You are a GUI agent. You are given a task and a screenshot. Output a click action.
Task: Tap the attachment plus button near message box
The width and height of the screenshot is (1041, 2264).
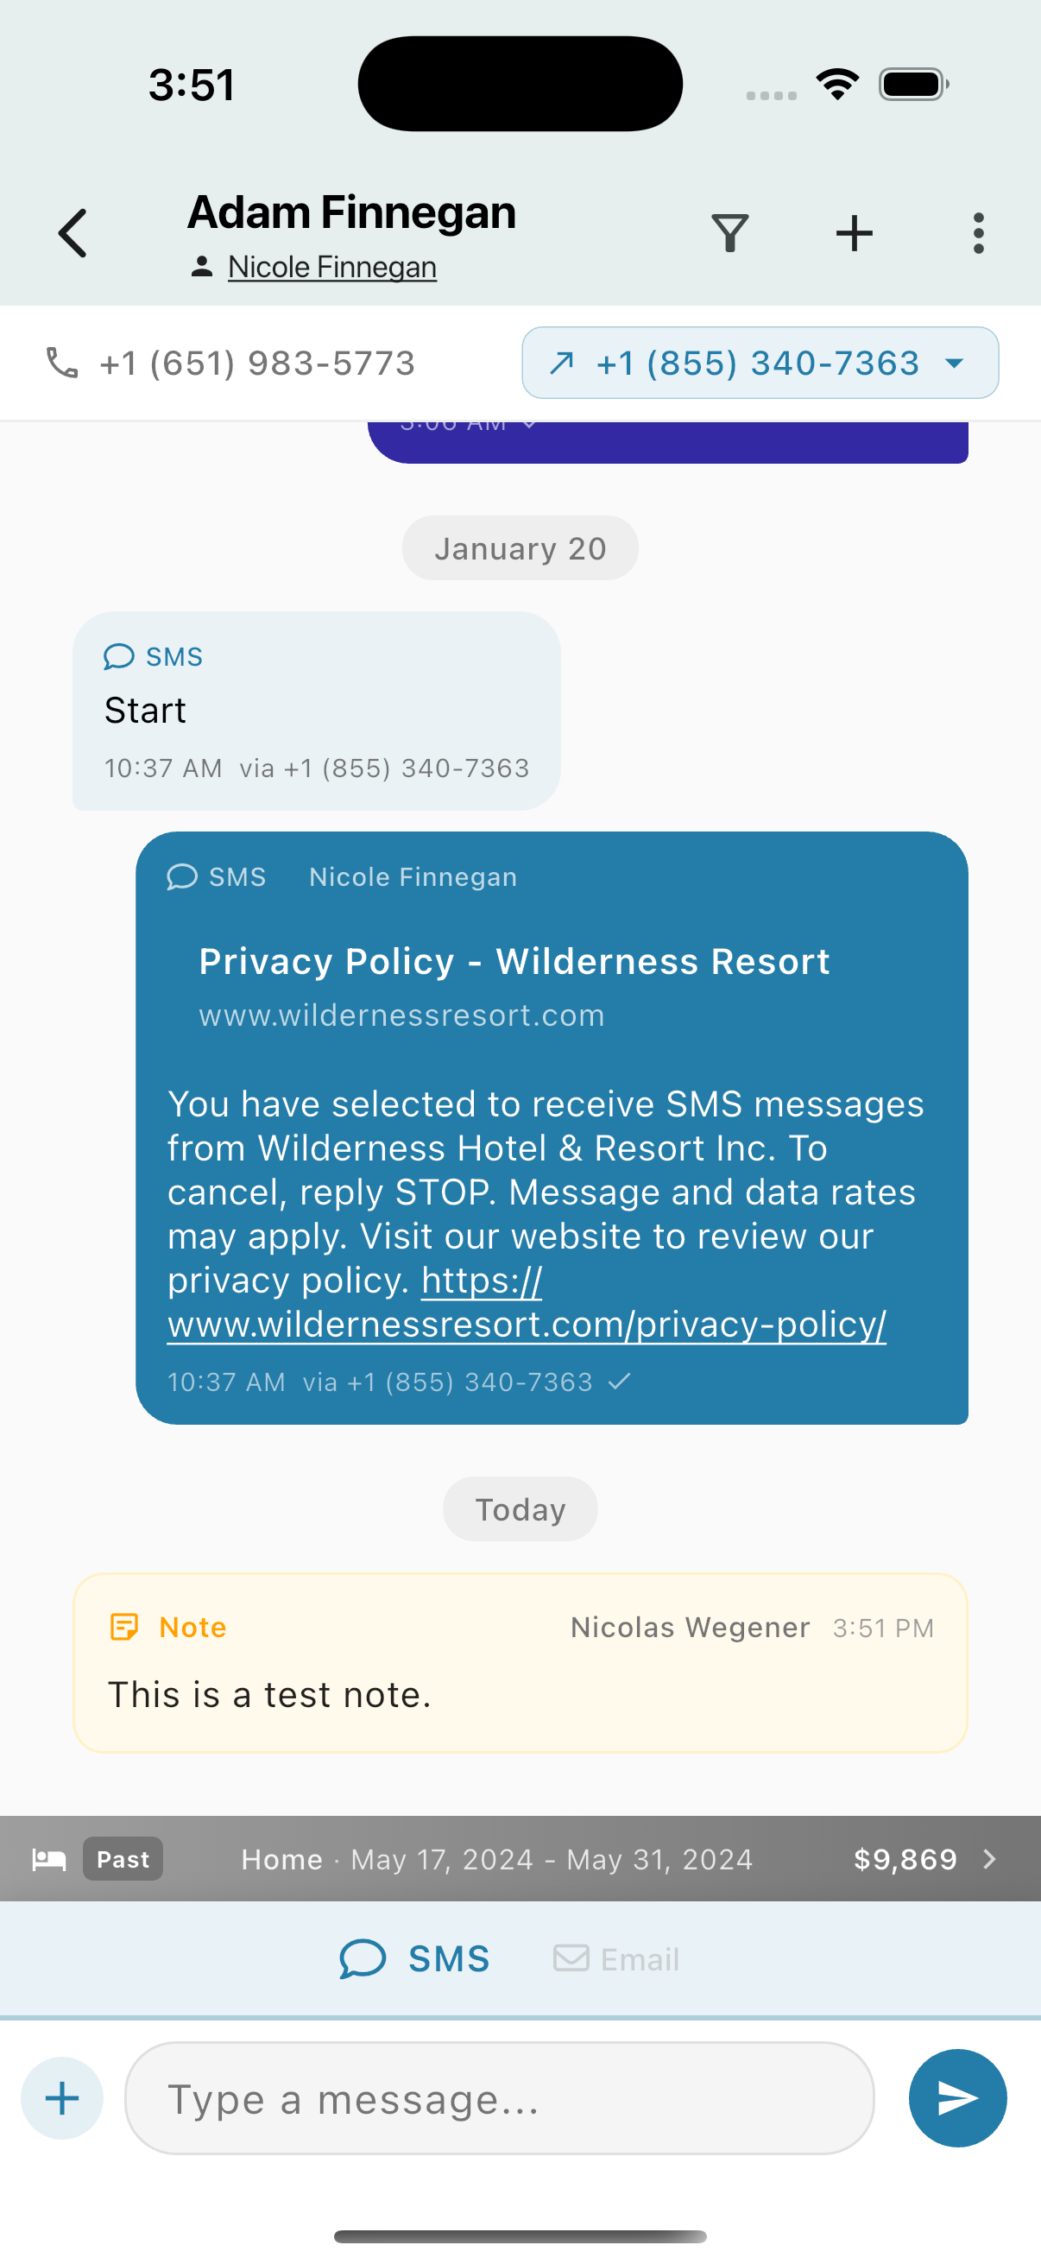click(x=62, y=2098)
